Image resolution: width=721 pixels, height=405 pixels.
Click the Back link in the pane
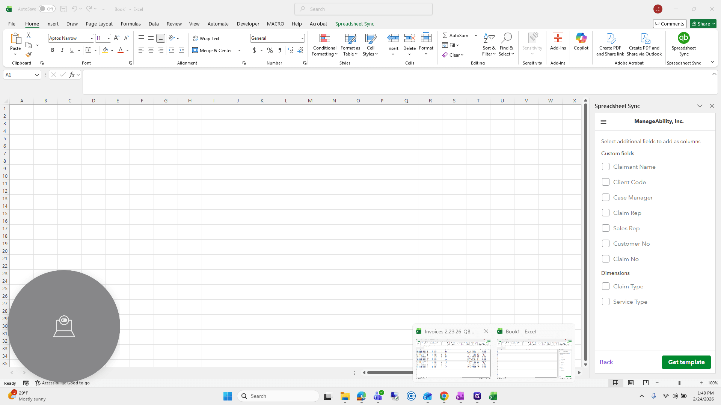point(606,362)
